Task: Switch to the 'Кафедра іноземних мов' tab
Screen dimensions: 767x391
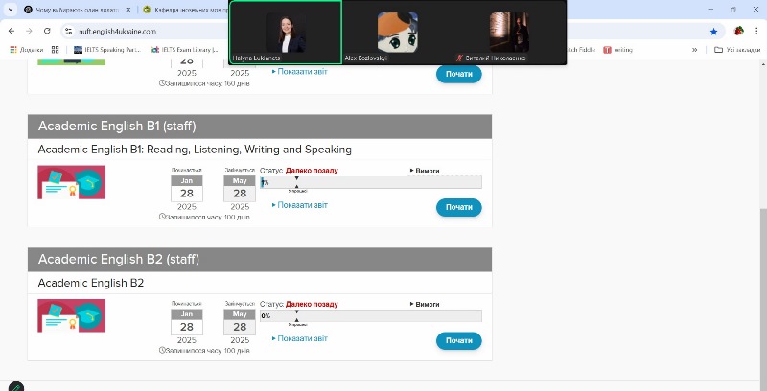Action: (x=186, y=10)
